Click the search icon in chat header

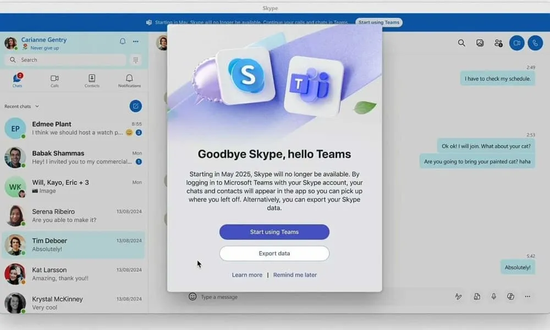coord(461,43)
